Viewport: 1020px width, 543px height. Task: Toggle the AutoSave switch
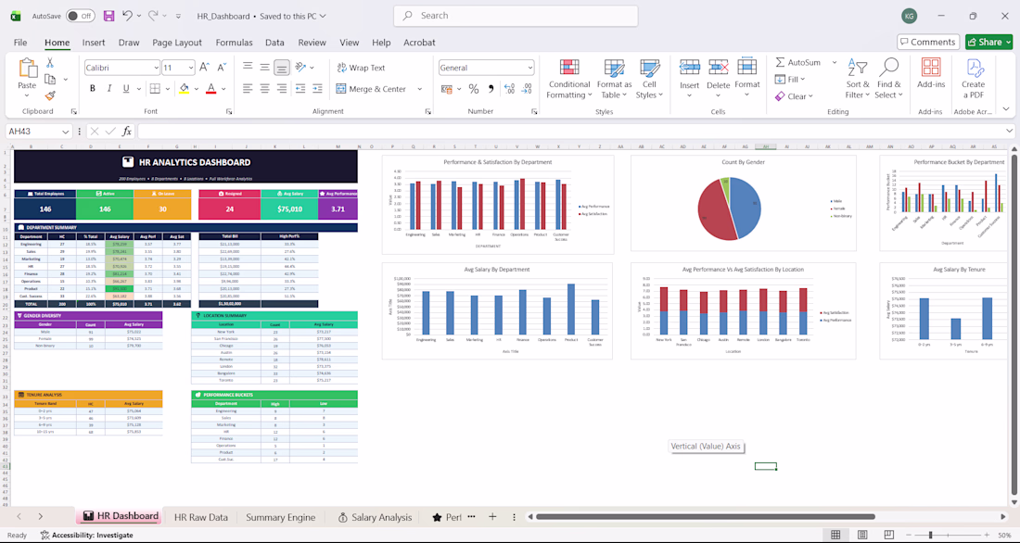80,16
